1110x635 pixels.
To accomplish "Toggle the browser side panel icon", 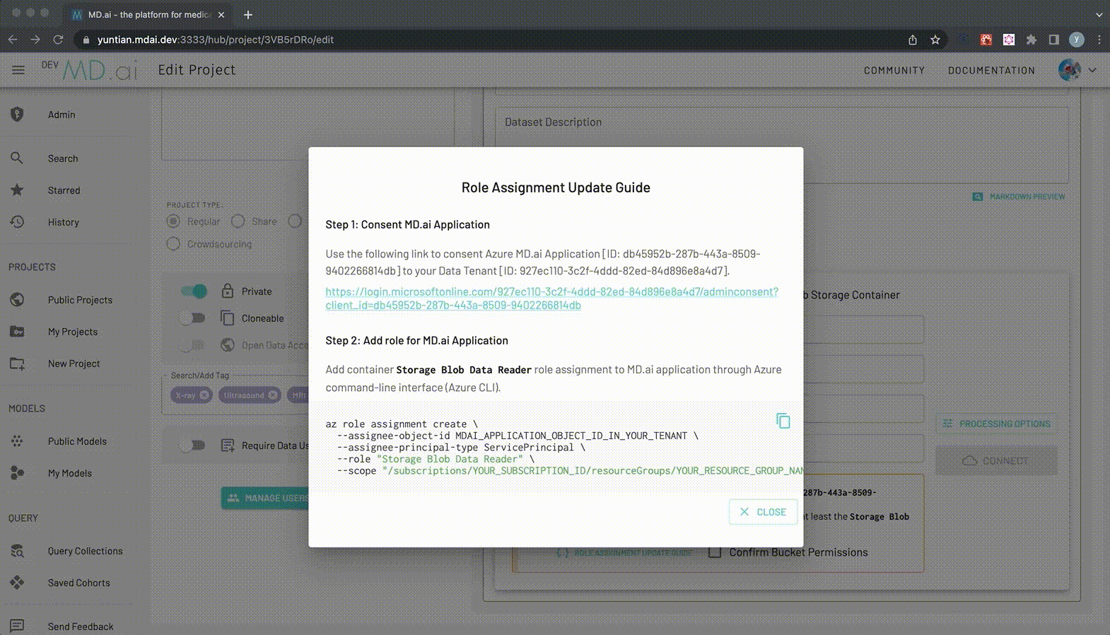I will click(1054, 40).
